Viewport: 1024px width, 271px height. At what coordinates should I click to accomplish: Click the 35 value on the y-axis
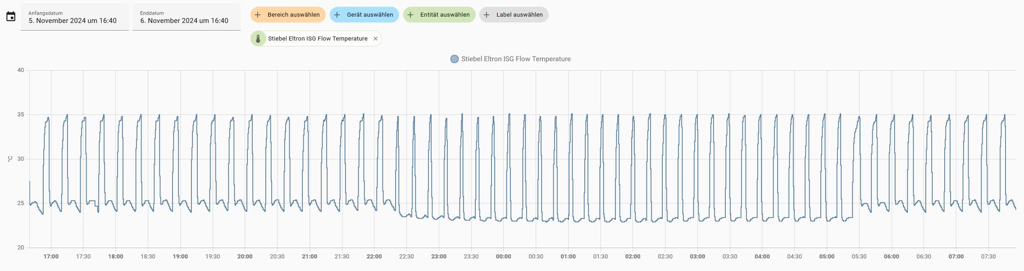click(x=21, y=115)
